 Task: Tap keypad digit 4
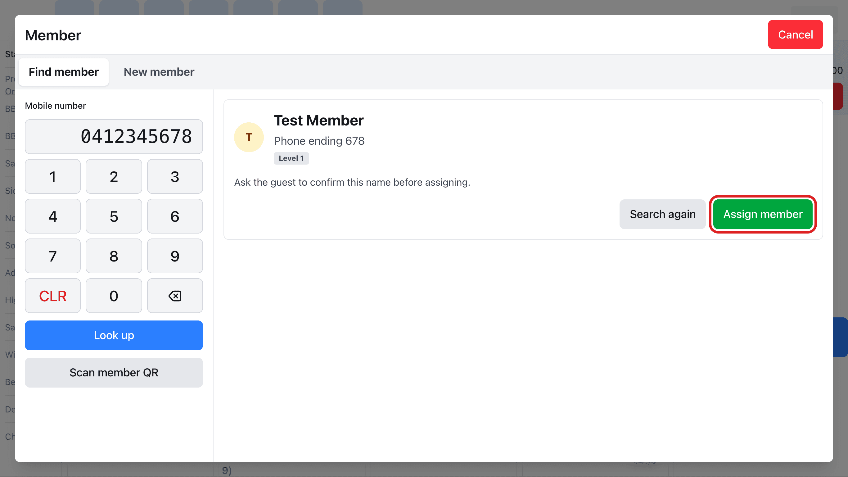53,216
